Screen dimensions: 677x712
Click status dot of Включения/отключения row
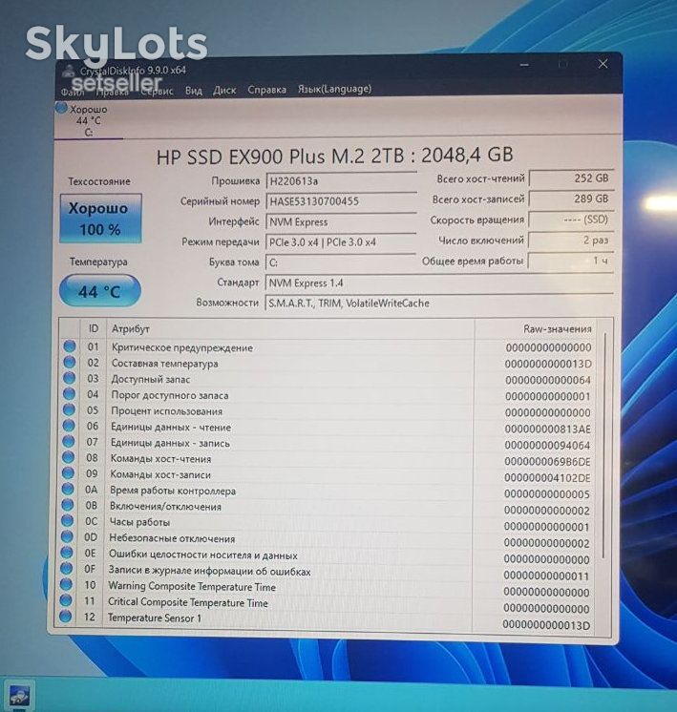[68, 505]
